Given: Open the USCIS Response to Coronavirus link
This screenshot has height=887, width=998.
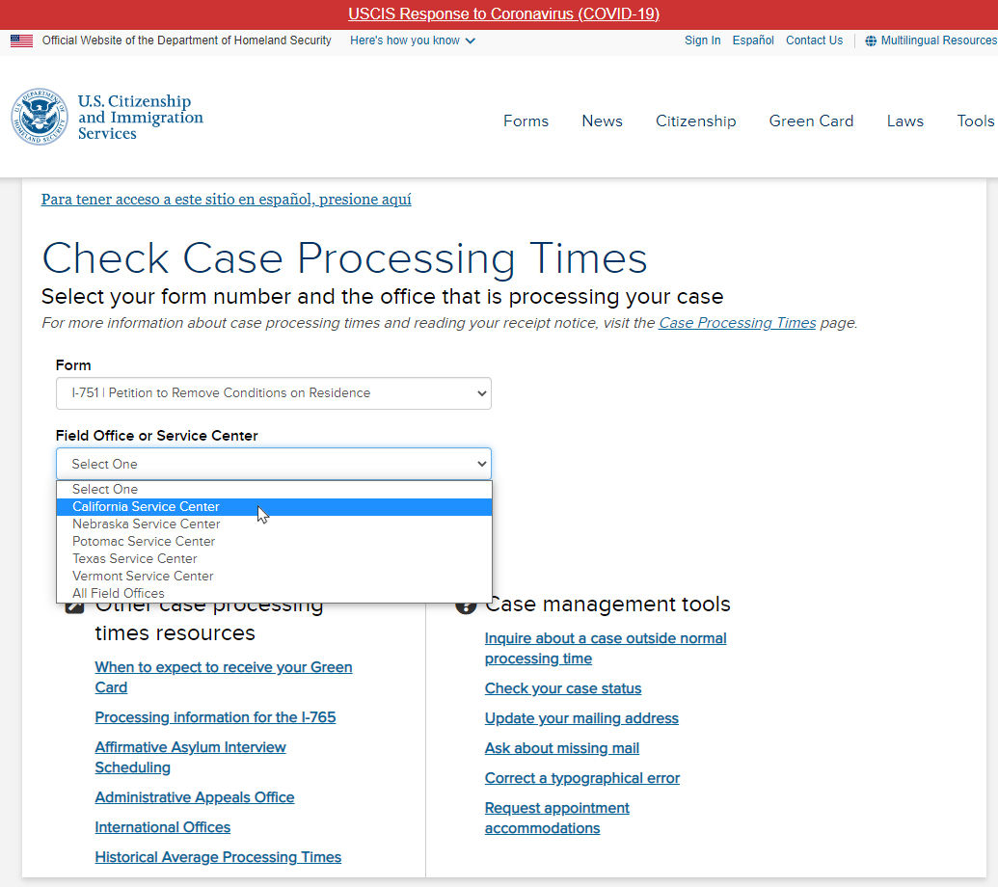Looking at the screenshot, I should pos(503,14).
